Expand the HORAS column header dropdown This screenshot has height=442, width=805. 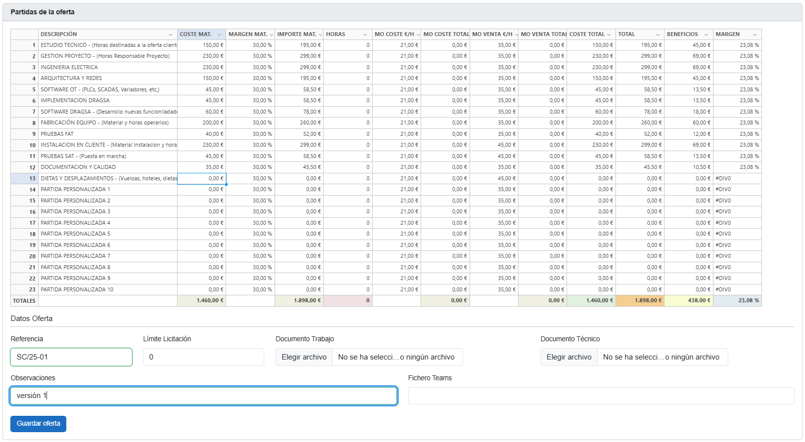365,35
